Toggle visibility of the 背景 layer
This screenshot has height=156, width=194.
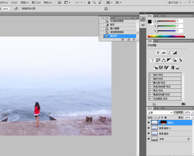(x=149, y=139)
